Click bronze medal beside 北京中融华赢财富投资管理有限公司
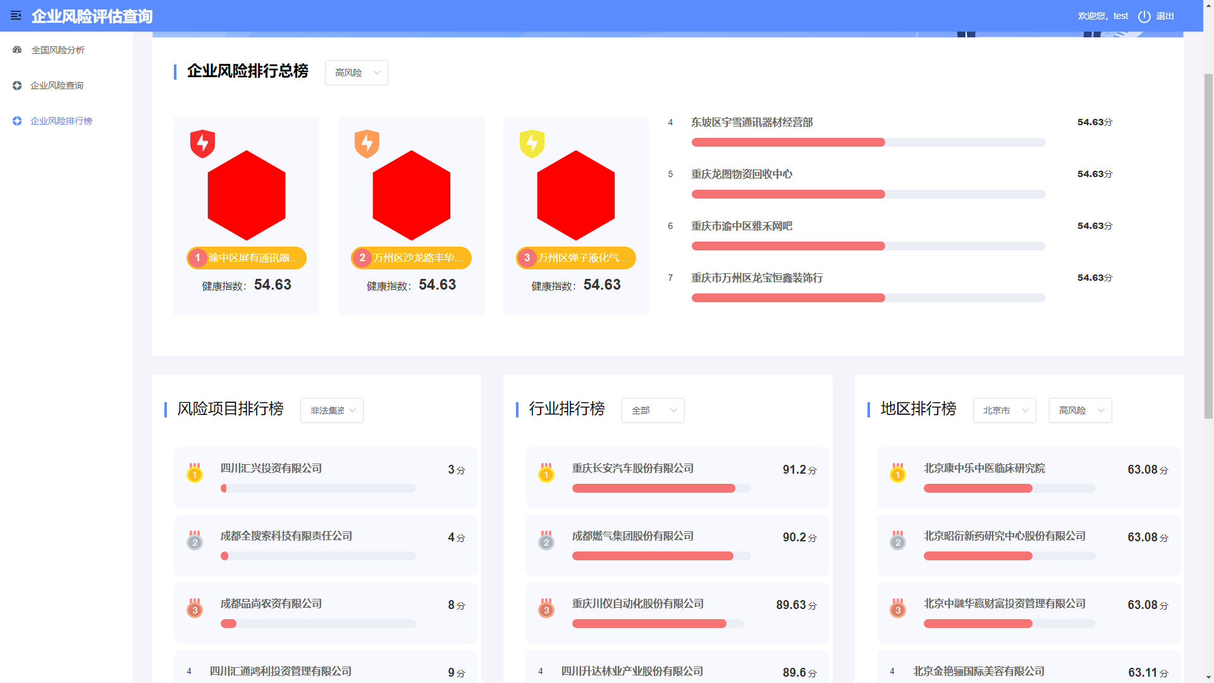Screen dimensions: 1214x683 click(898, 608)
